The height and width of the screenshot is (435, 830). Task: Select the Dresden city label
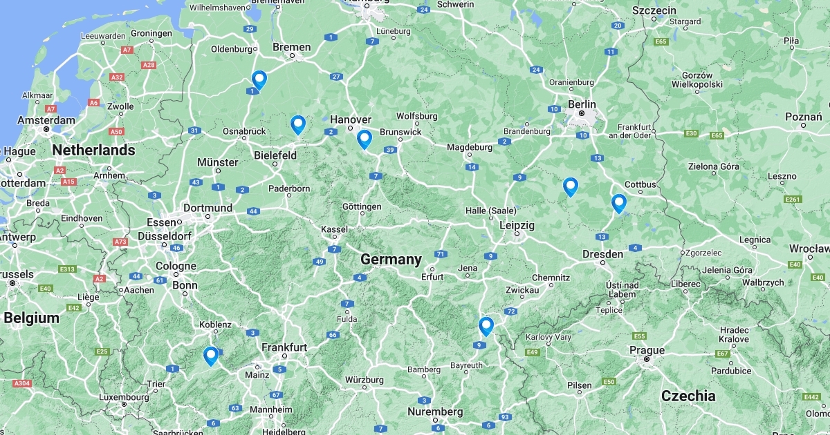602,254
